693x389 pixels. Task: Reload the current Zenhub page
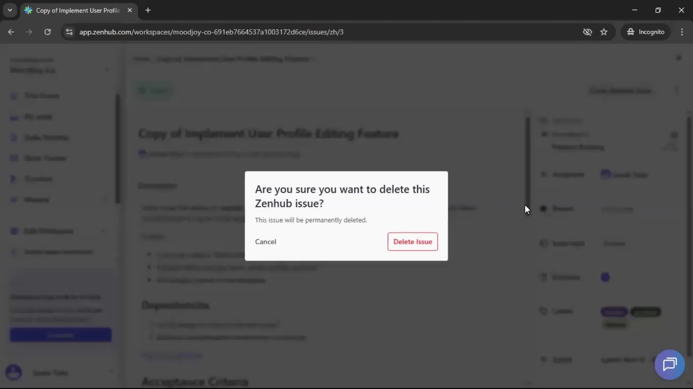pyautogui.click(x=47, y=32)
